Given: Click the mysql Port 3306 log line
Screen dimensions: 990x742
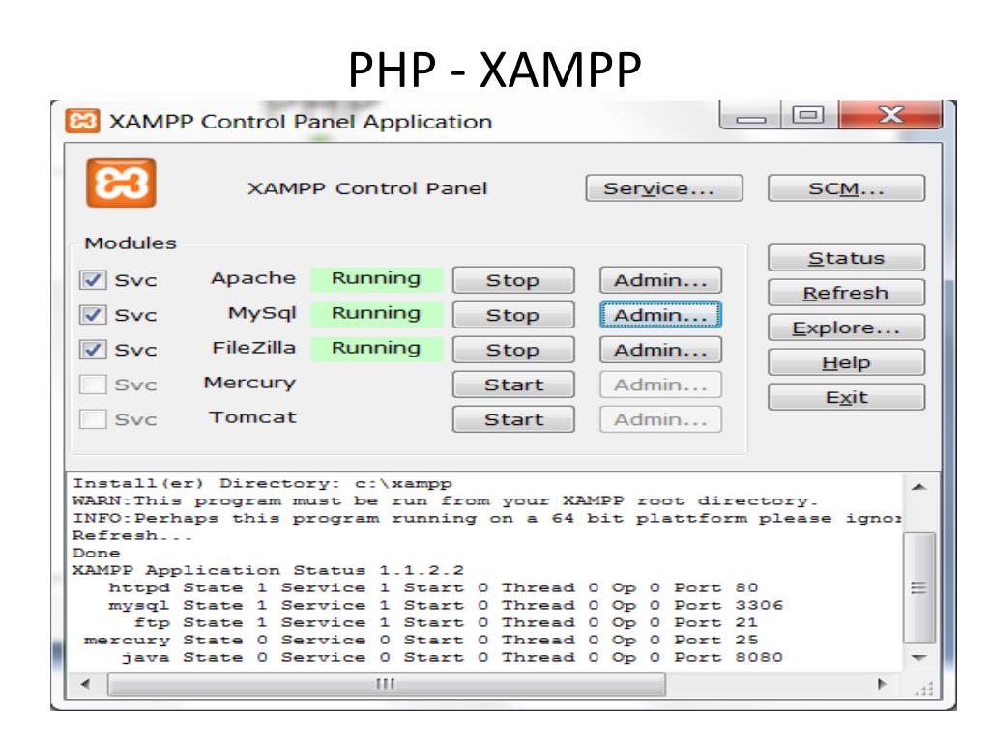Looking at the screenshot, I should pos(446,606).
